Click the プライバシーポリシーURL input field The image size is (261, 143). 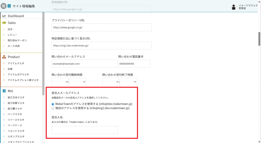coord(101,27)
